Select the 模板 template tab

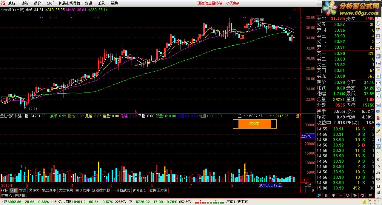click(x=13, y=190)
